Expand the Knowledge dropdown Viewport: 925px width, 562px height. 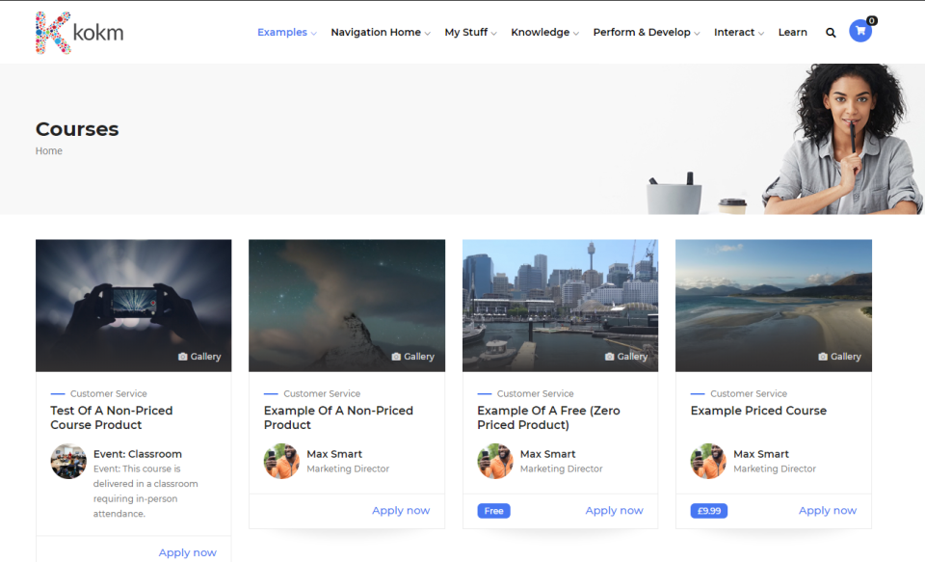(540, 32)
